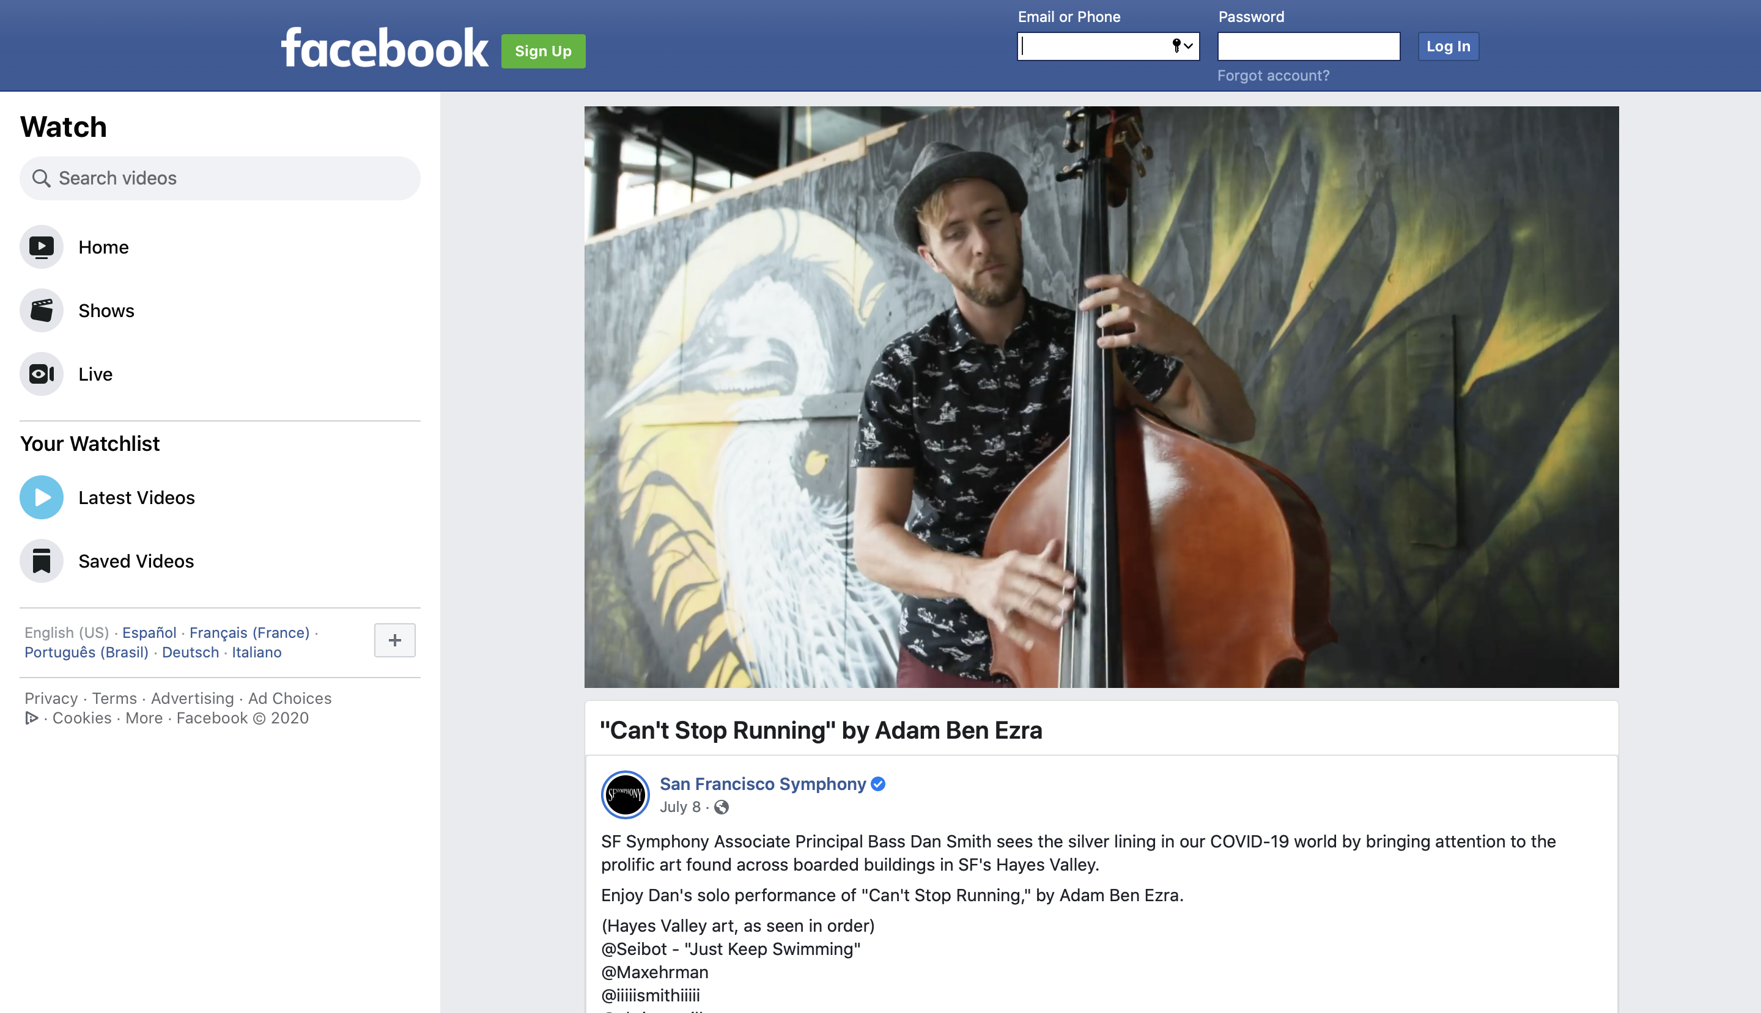This screenshot has width=1761, height=1013.
Task: Click the Search videos field
Action: pyautogui.click(x=220, y=178)
